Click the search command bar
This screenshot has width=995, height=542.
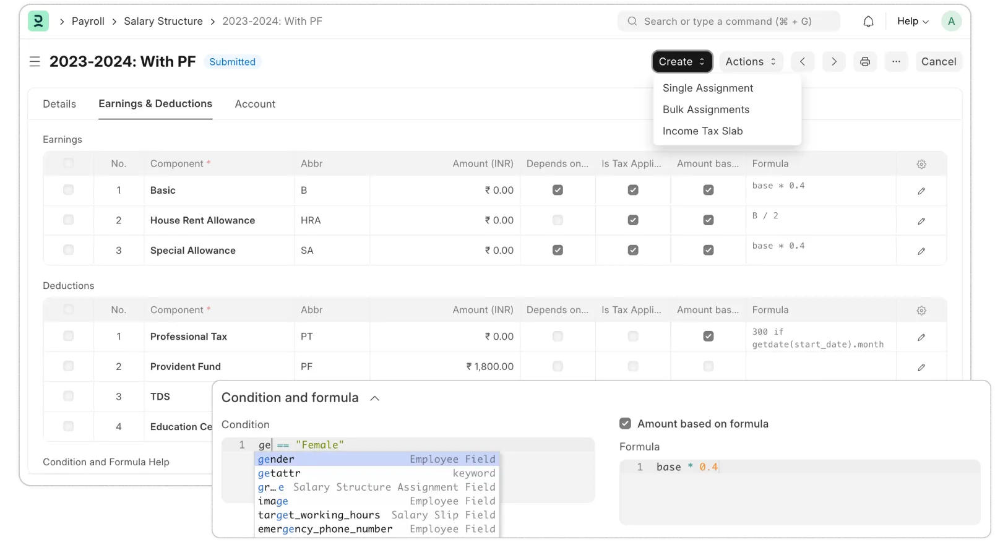tap(728, 22)
